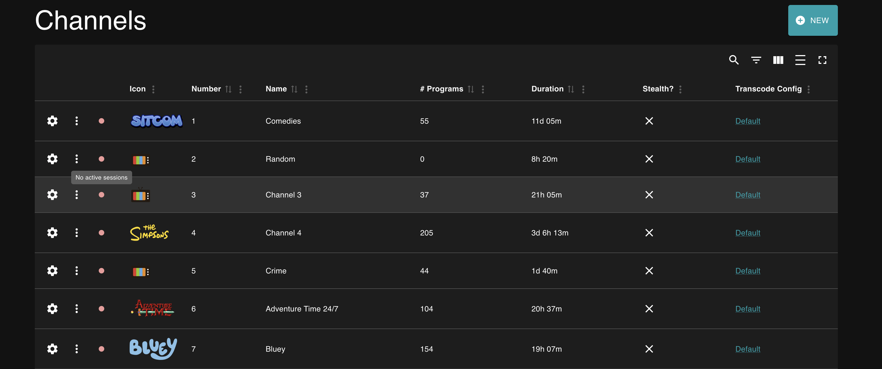Click the Adventure Time channel logo
Screen dimensions: 882x369
coord(153,308)
